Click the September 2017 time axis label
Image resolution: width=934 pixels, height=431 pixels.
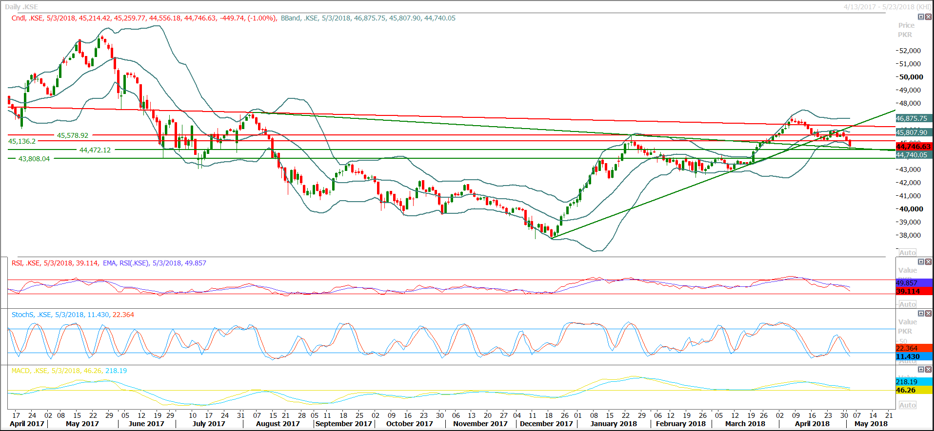tap(344, 424)
